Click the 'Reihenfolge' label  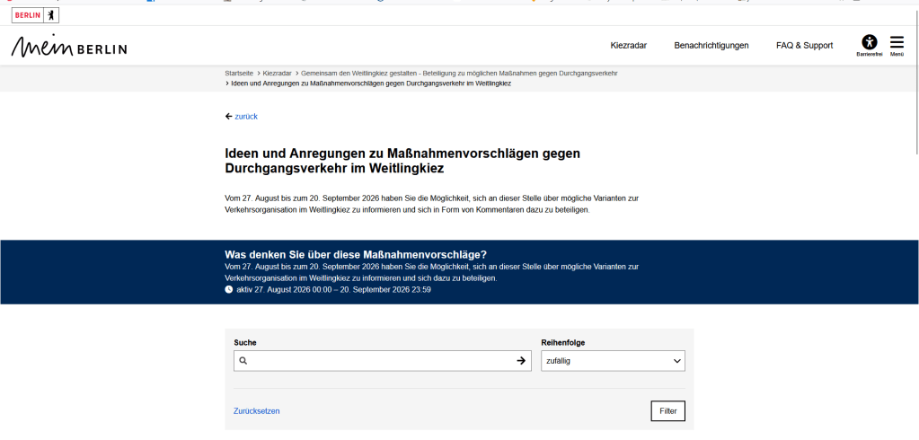coord(562,343)
